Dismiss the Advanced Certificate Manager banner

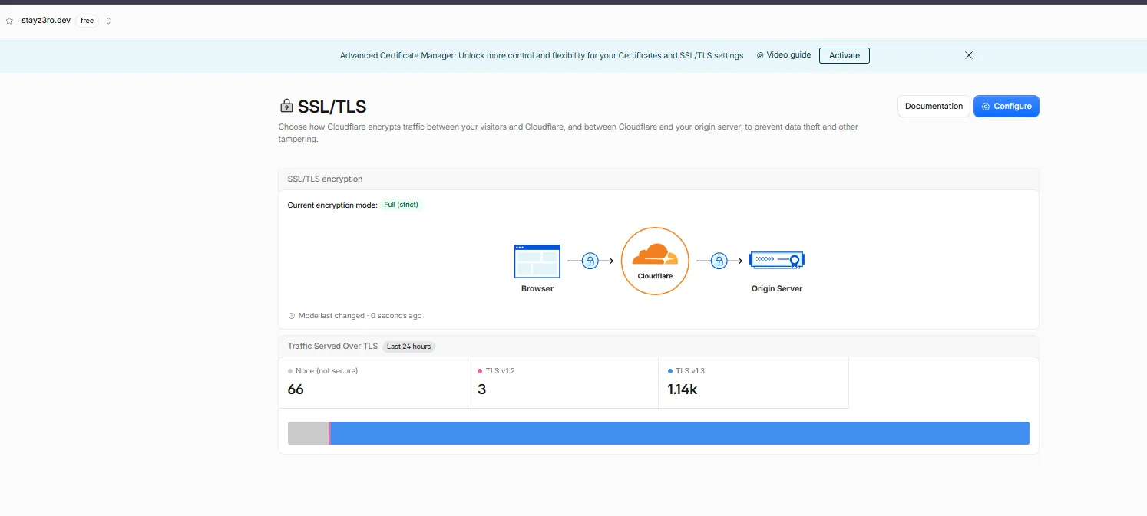(969, 55)
